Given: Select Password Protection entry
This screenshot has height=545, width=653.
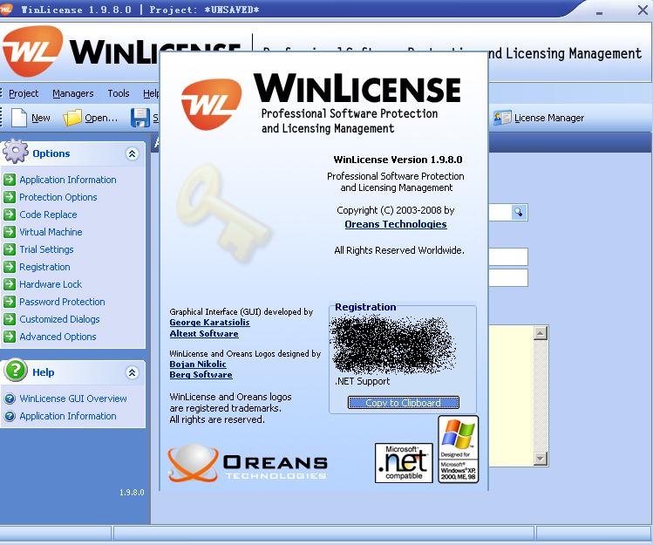Looking at the screenshot, I should click(62, 302).
